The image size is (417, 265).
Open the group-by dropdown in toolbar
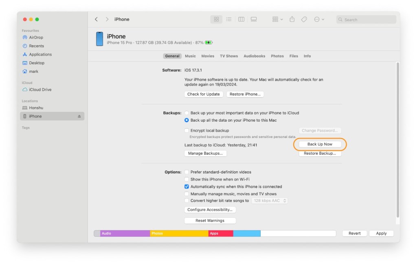point(277,19)
